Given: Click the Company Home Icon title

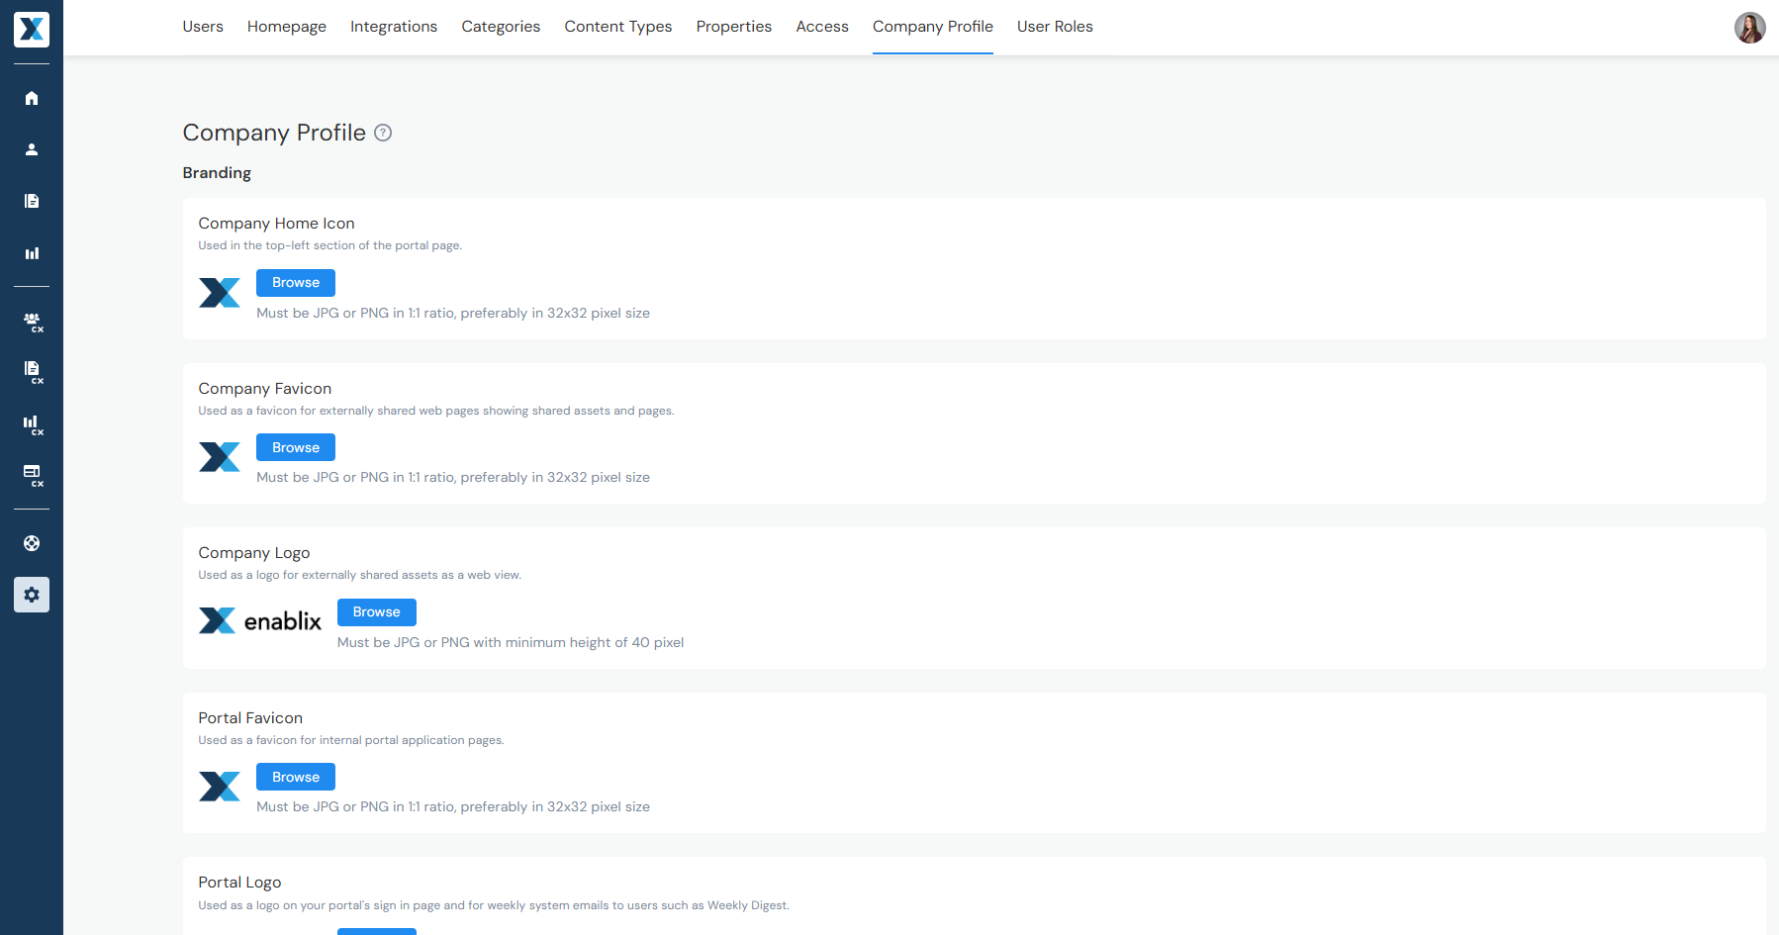Looking at the screenshot, I should tap(276, 224).
